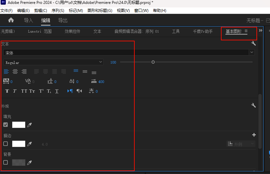
Task: Align text to bottom vertically
Action: tap(94, 73)
